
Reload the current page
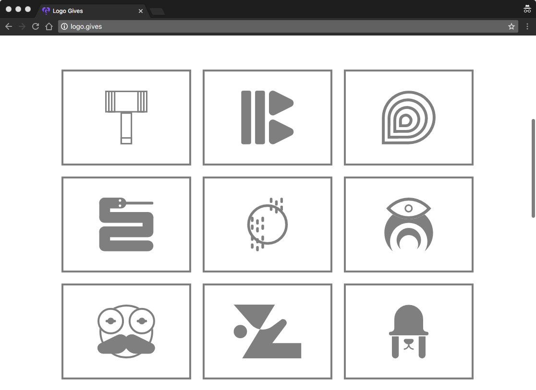pyautogui.click(x=35, y=26)
